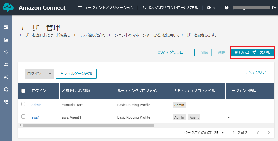
Task: Click horizontal scrollbar left arrow
Action: pyautogui.click(x=20, y=125)
